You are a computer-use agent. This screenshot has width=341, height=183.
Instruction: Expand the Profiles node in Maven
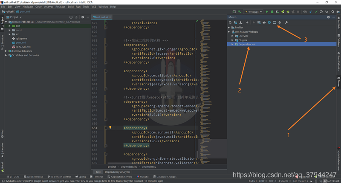(x=229, y=28)
